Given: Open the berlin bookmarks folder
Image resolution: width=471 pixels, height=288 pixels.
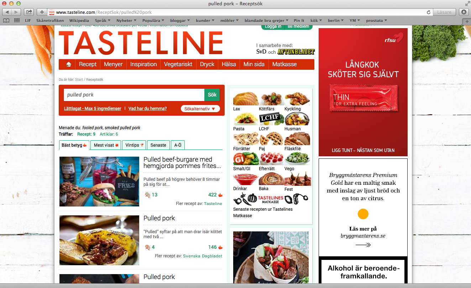Looking at the screenshot, I should (x=336, y=21).
